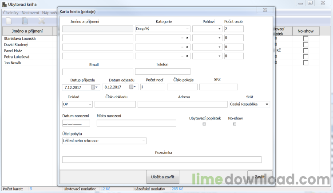333x193 pixels.
Task: Click the Poznámka text field
Action: point(162,159)
